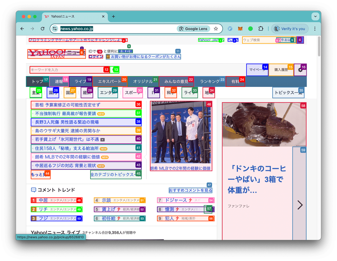The height and width of the screenshot is (261, 337).
Task: Click the magnifier button beside キーワードを入力
Action: 115,69
